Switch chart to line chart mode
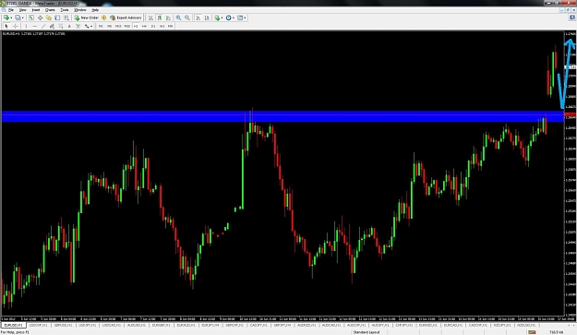This screenshot has width=577, height=335. pyautogui.click(x=169, y=18)
